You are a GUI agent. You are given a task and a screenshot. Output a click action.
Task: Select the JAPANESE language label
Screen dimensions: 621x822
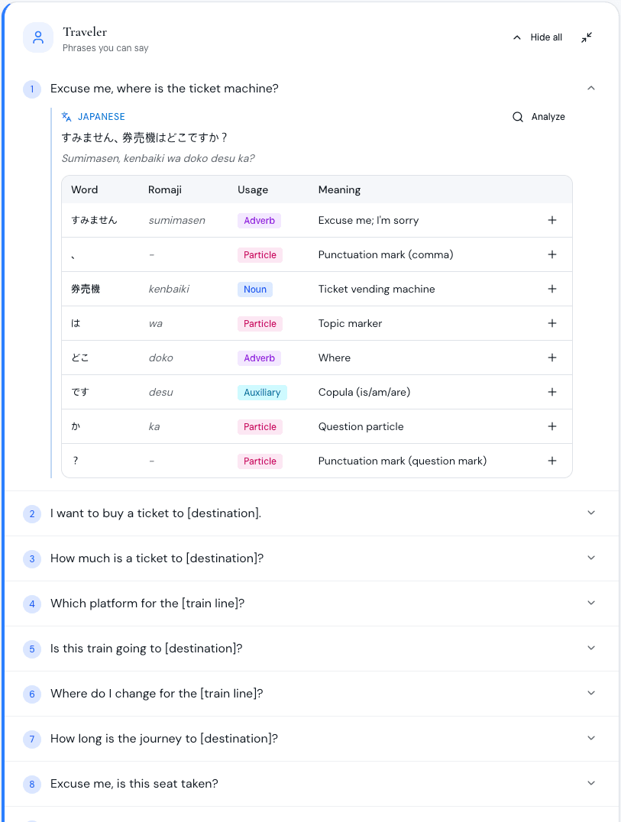[x=101, y=116]
